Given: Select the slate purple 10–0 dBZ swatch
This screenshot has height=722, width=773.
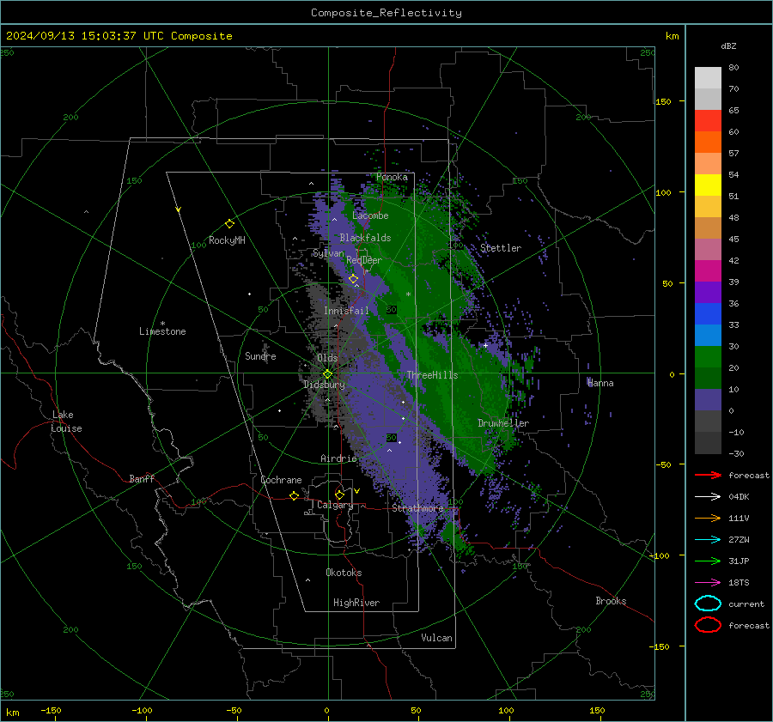Looking at the screenshot, I should tap(708, 400).
